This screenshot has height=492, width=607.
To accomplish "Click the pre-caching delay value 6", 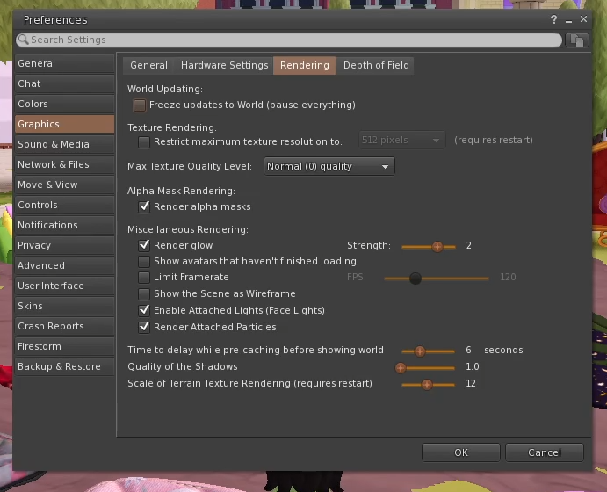I will click(468, 350).
